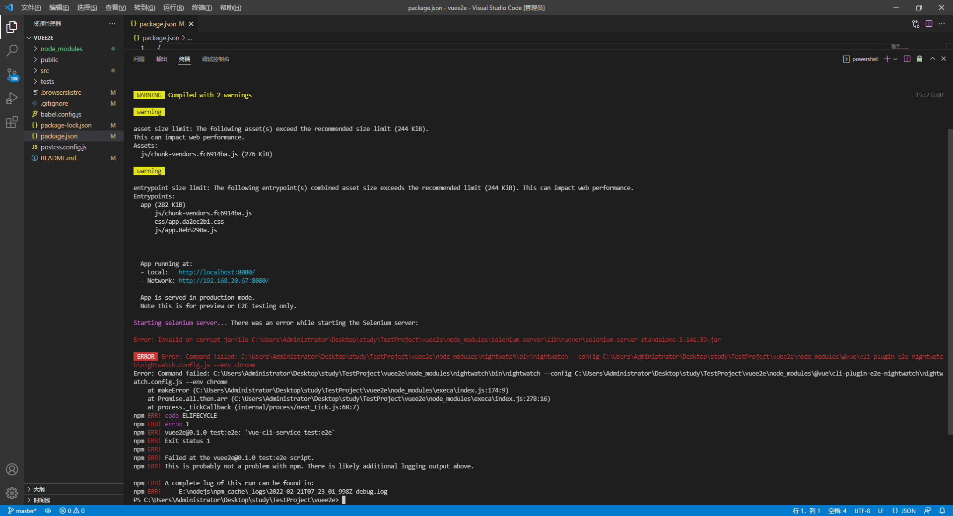Screen dimensions: 953x516
Task: Open the Accounts menu icon
Action: click(12, 469)
